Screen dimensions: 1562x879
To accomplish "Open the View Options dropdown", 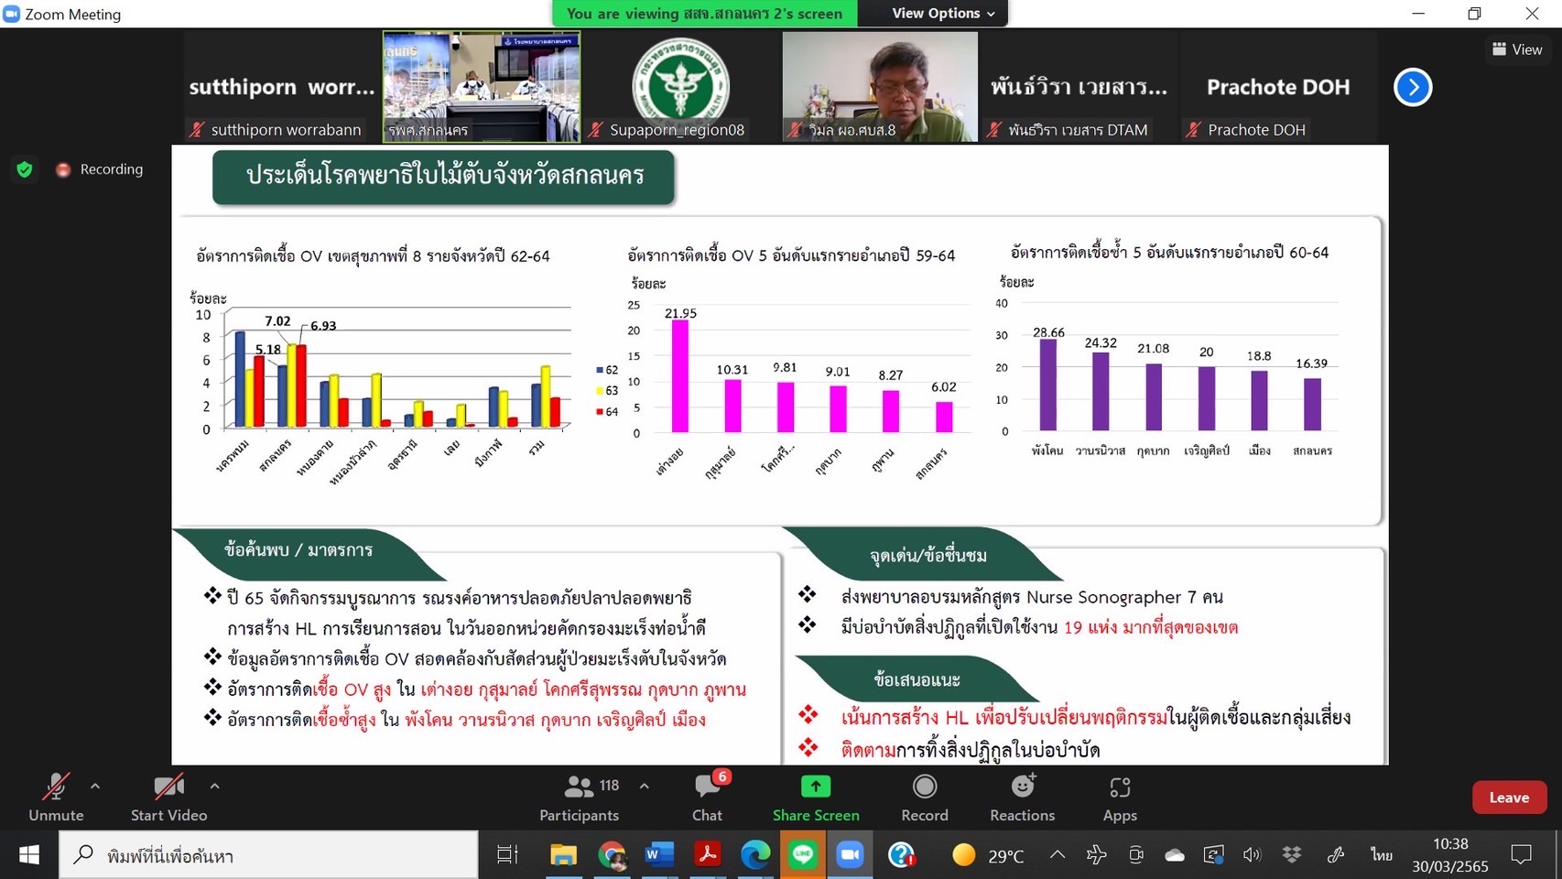I will (x=942, y=14).
